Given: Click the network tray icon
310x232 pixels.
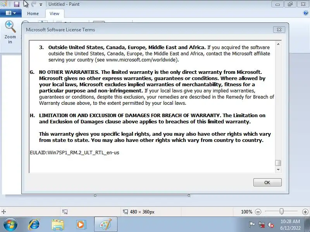Looking at the screenshot, I should click(261, 225).
